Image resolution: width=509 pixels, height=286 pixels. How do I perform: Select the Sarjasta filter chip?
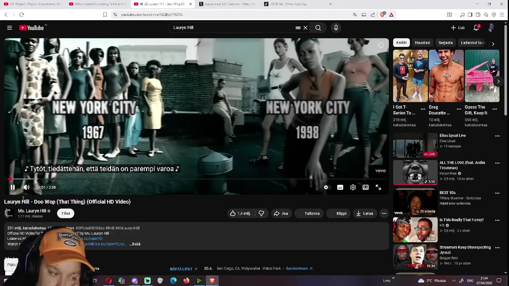445,43
